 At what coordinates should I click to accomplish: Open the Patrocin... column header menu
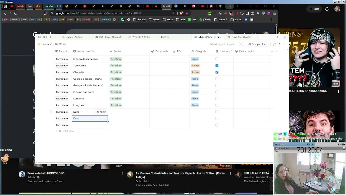(62, 51)
